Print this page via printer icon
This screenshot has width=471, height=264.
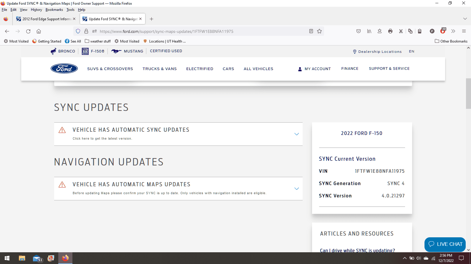pyautogui.click(x=390, y=31)
